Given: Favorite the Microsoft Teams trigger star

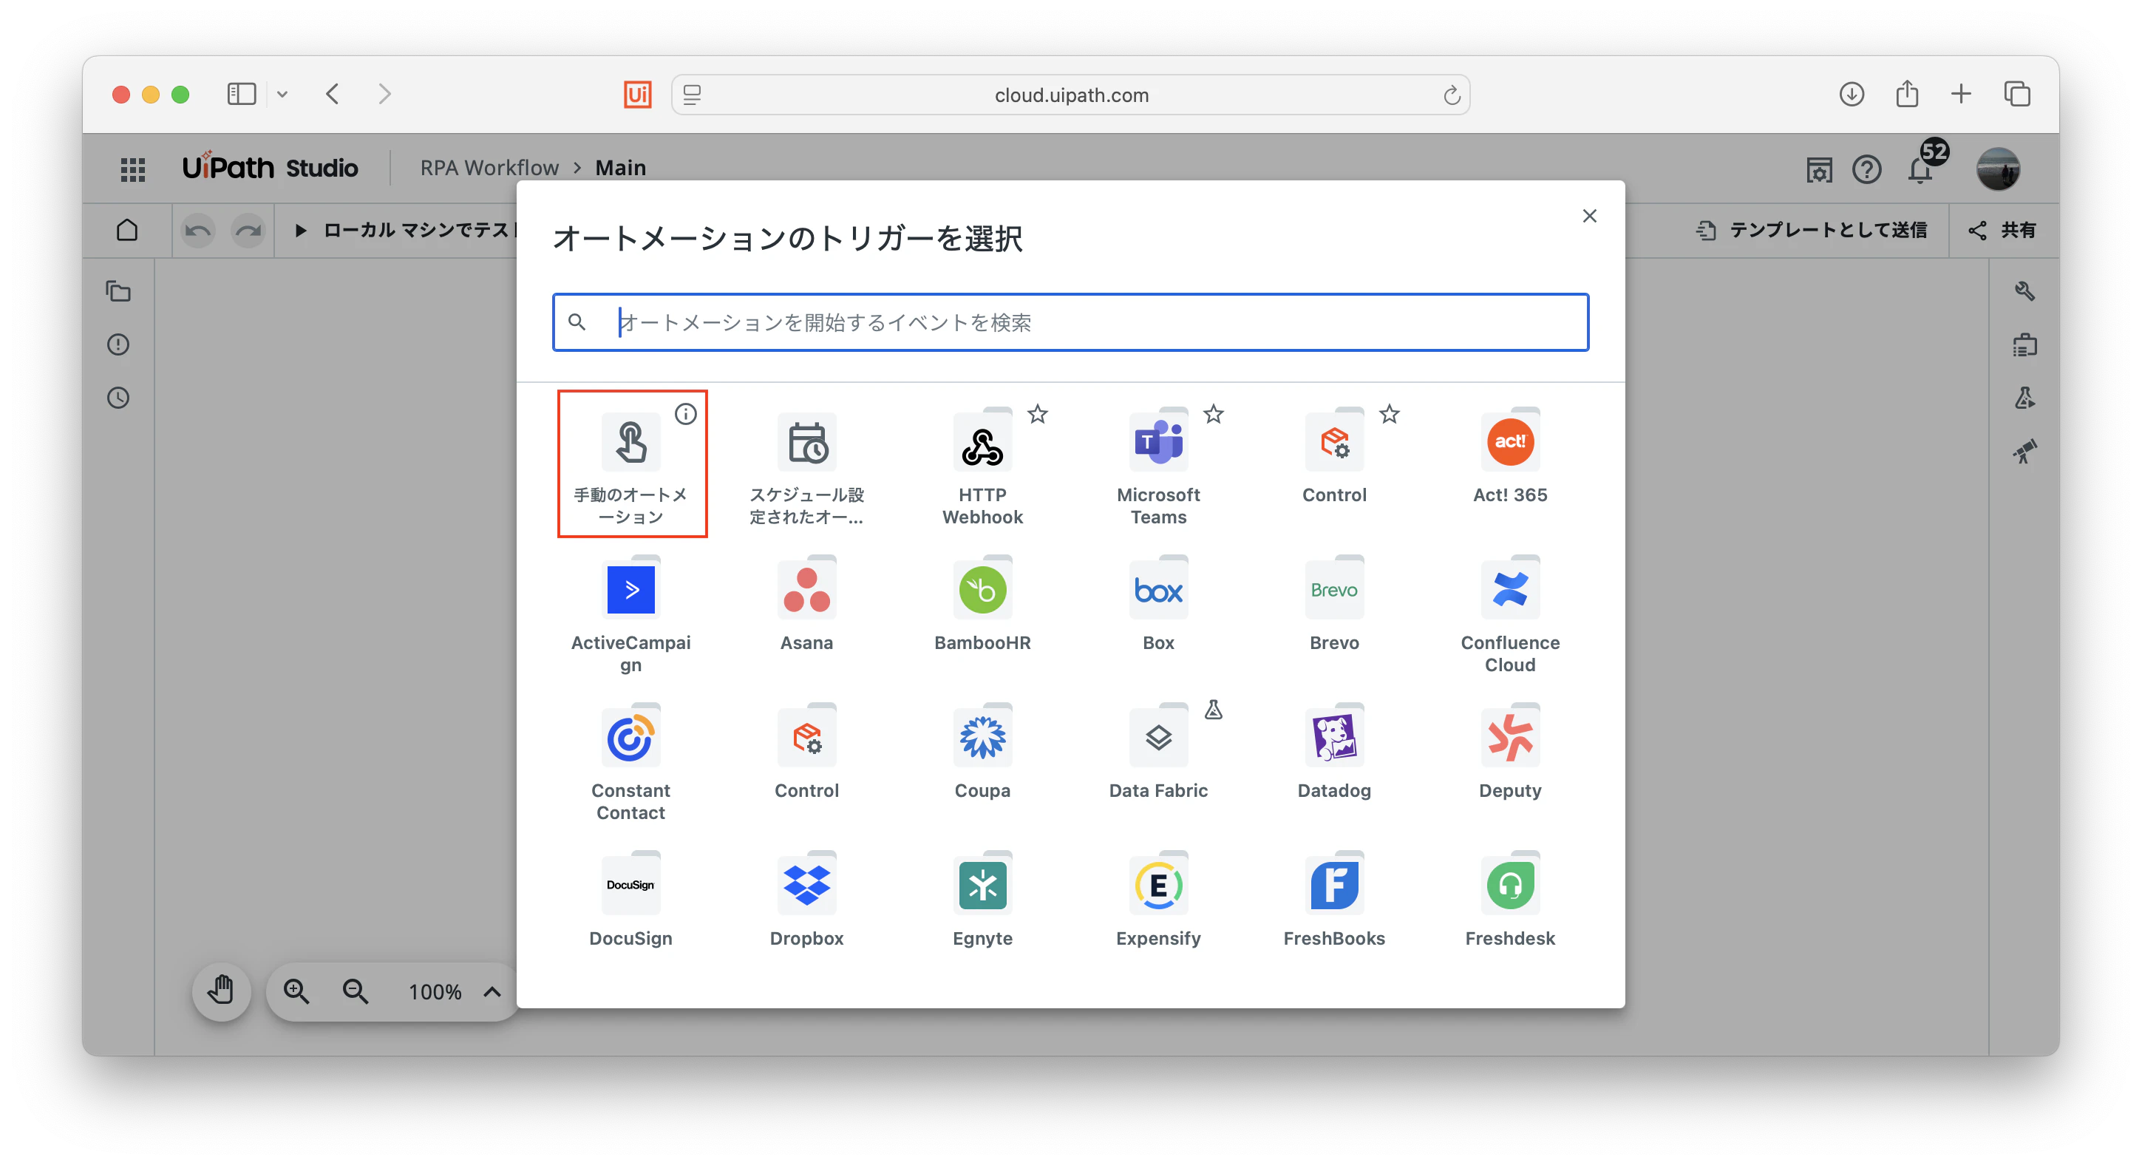Looking at the screenshot, I should coord(1214,413).
